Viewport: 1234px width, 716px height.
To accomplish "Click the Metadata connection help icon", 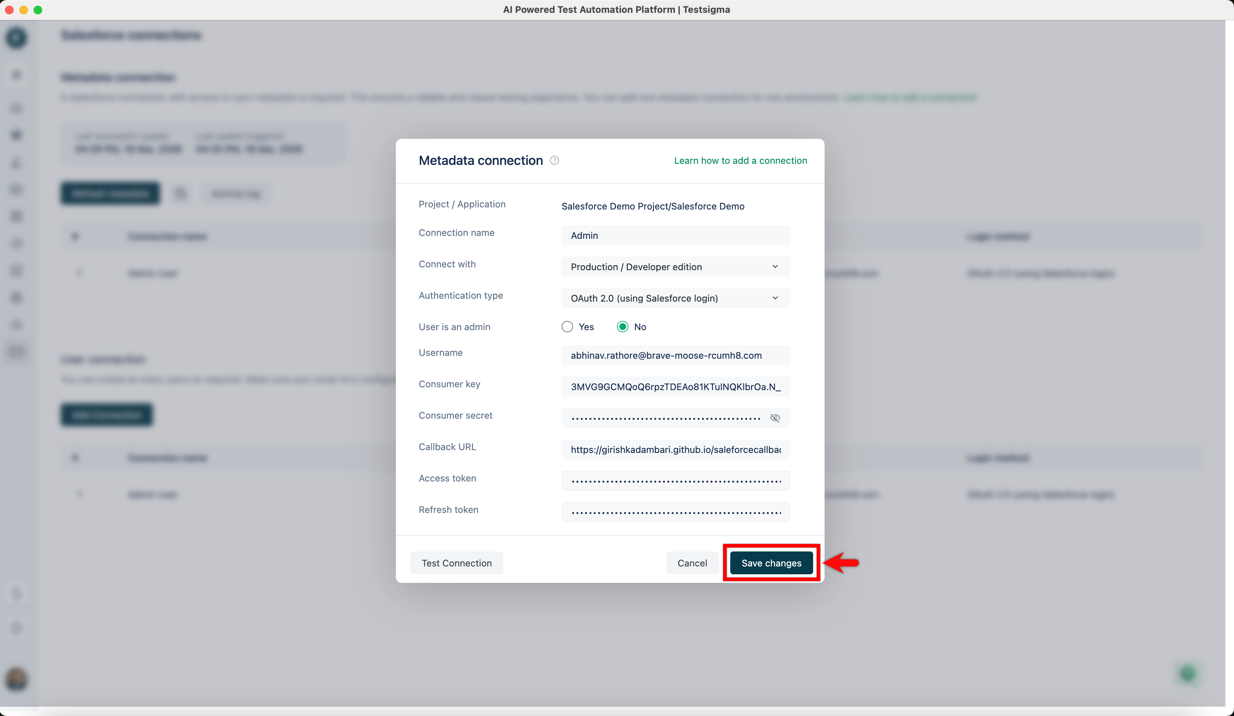I will [x=555, y=160].
